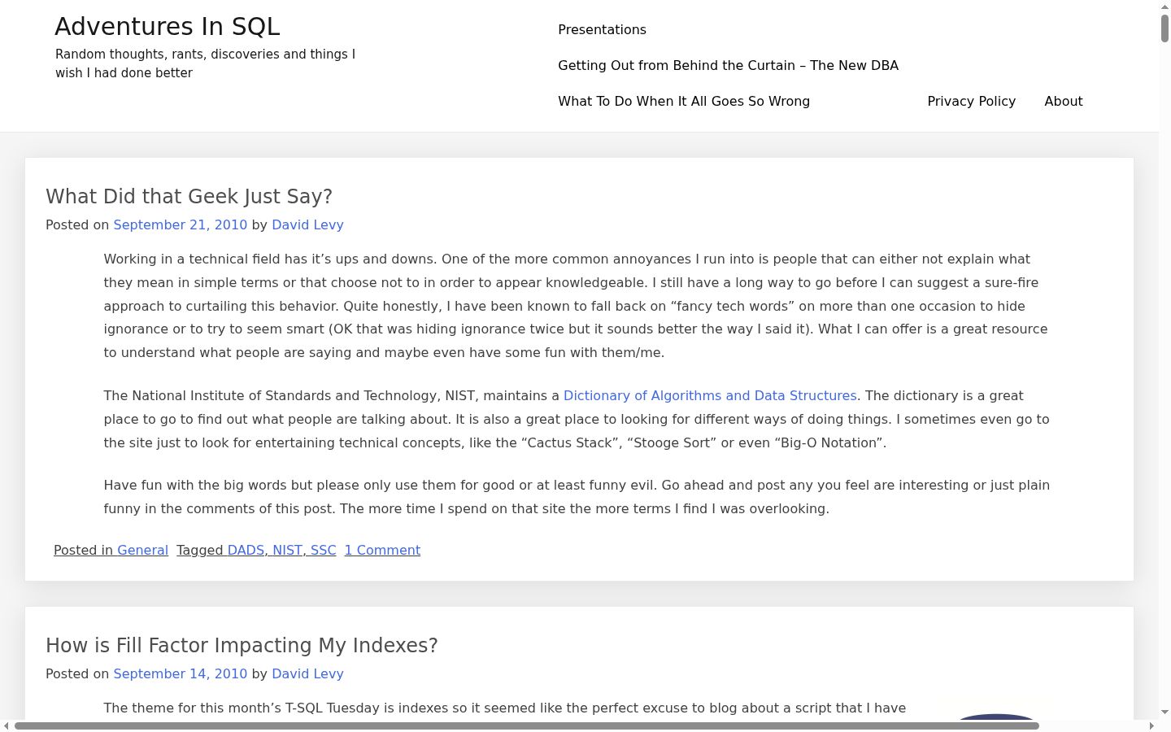1171x732 pixels.
Task: Click the scroll left arrow
Action: (x=6, y=725)
